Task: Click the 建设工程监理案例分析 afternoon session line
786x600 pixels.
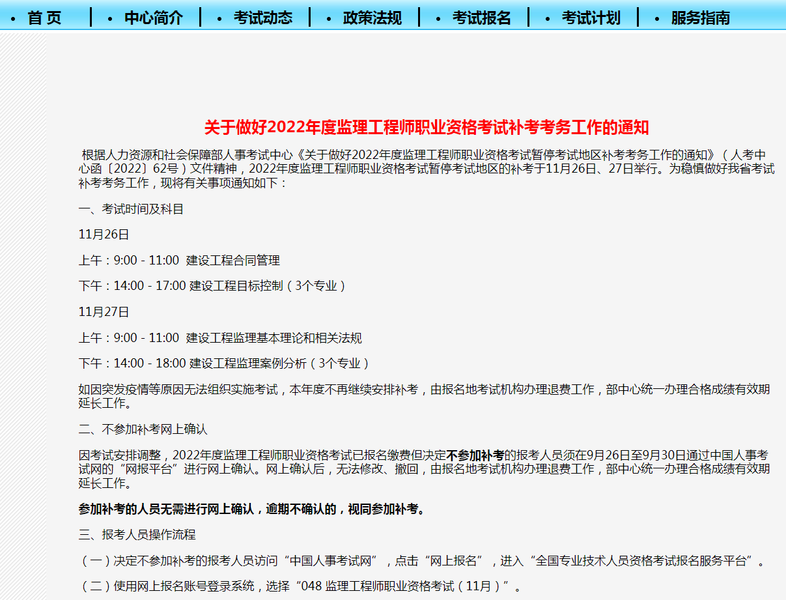Action: click(225, 364)
